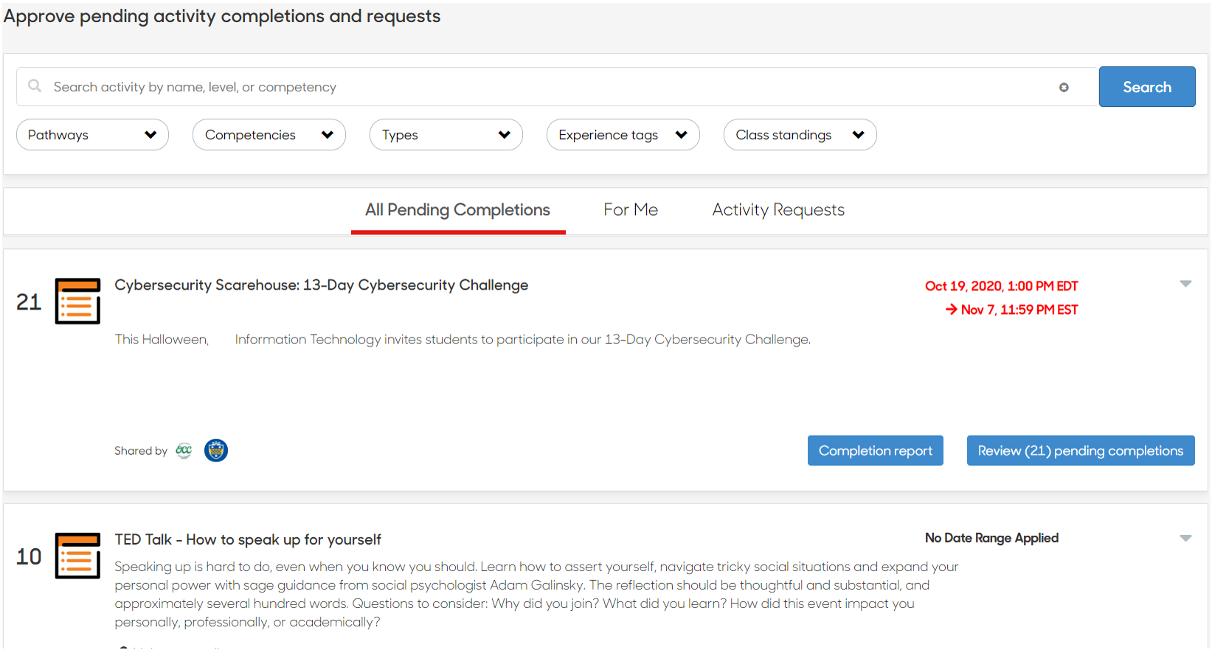The height and width of the screenshot is (650, 1212).
Task: Click the Oct 19, 2020 start date text
Action: coord(1002,286)
